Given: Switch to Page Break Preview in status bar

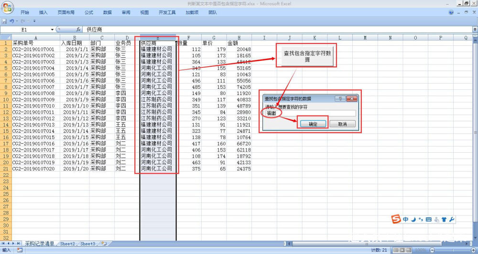Looking at the screenshot, I should pyautogui.click(x=409, y=250).
